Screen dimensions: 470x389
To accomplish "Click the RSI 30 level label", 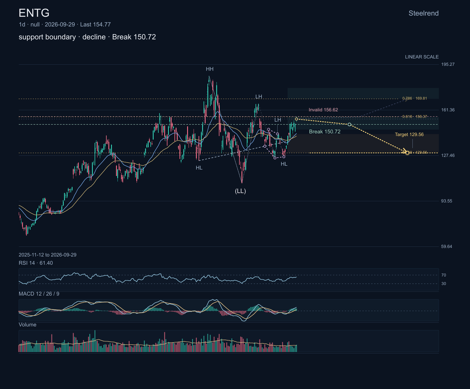I will [x=444, y=284].
